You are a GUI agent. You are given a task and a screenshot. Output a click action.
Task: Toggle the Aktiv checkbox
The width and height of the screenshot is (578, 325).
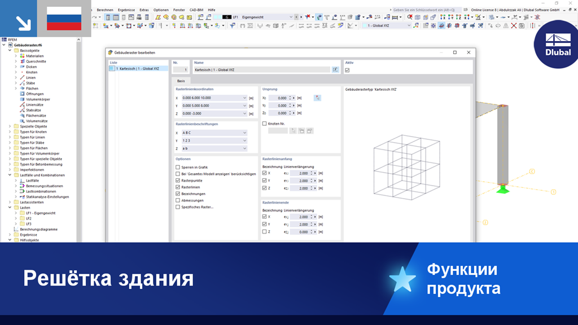point(347,70)
